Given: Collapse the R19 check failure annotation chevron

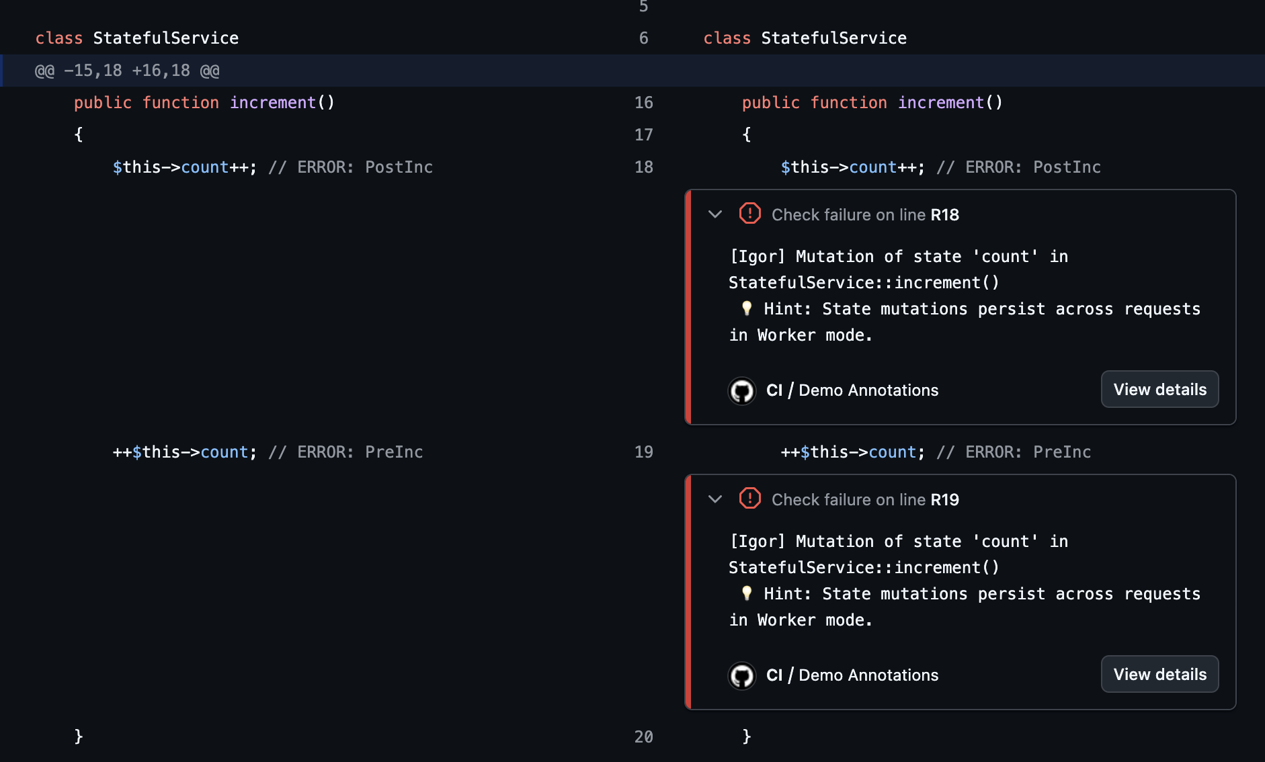Looking at the screenshot, I should (x=715, y=499).
